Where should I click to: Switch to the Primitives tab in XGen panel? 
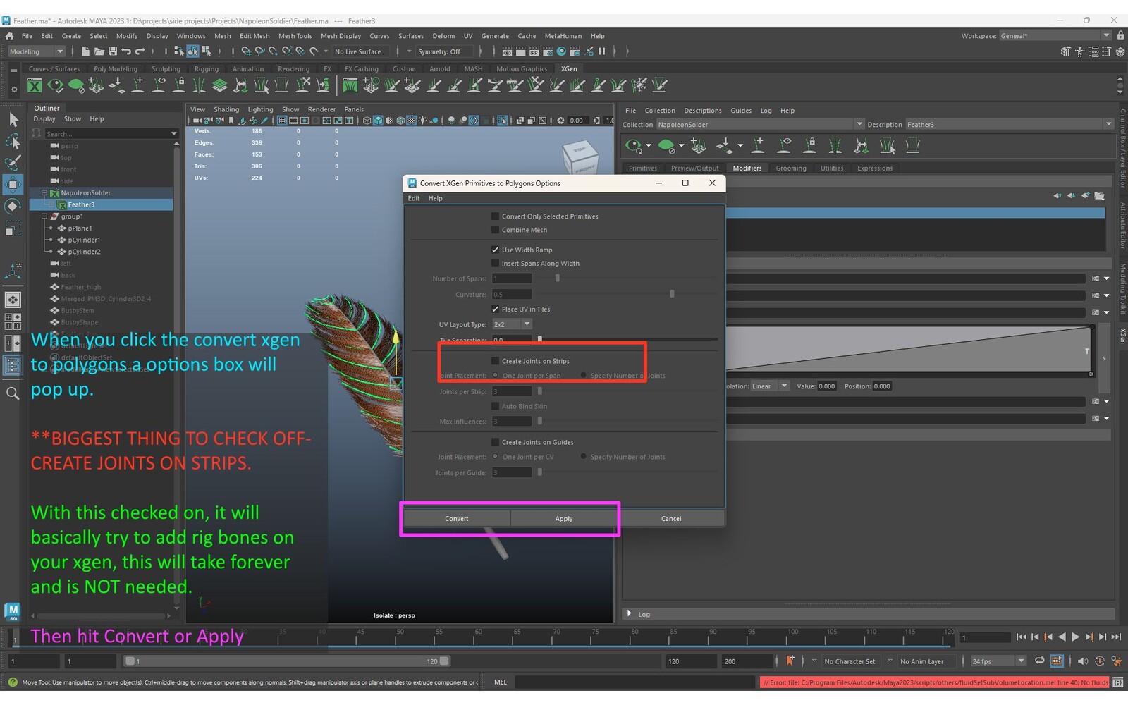(643, 168)
